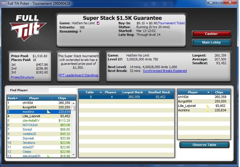Click the Find Player input field
Viewport: 240px width, 167px height.
(62, 90)
